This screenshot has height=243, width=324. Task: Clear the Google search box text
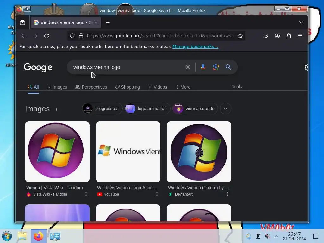pyautogui.click(x=187, y=67)
